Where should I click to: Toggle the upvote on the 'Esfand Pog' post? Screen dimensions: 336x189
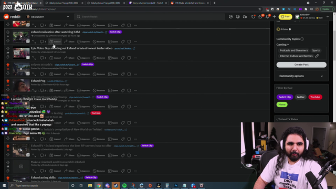click(x=8, y=81)
